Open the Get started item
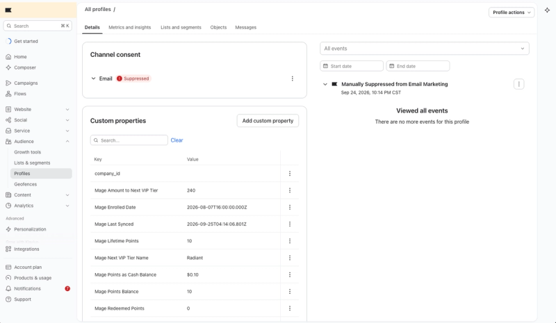This screenshot has height=323, width=556. (x=26, y=41)
